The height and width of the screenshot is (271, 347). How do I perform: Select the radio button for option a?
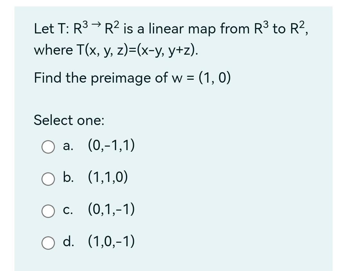(48, 148)
